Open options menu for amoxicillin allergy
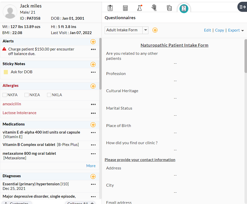The image size is (247, 204). [x=93, y=104]
